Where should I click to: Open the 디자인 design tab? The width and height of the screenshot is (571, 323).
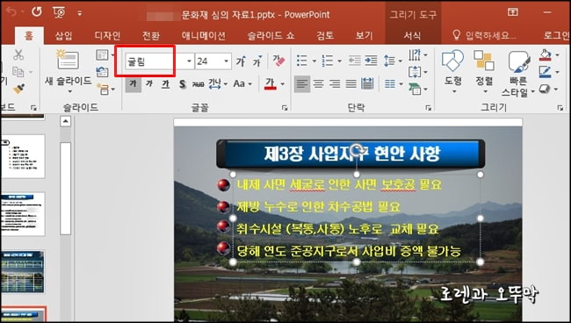click(x=107, y=36)
